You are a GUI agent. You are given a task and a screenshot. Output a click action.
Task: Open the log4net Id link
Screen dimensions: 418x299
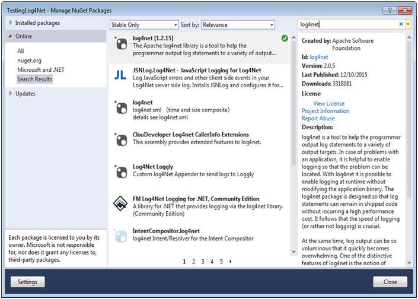point(319,57)
